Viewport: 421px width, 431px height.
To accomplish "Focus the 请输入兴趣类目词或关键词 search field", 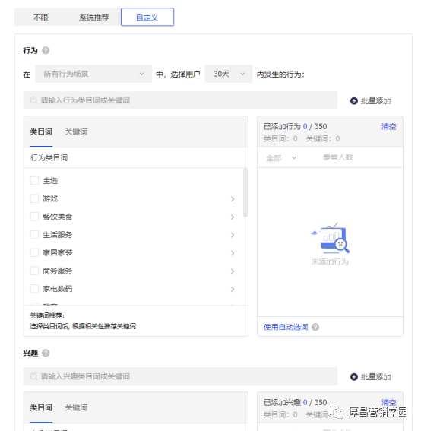I will (x=181, y=376).
